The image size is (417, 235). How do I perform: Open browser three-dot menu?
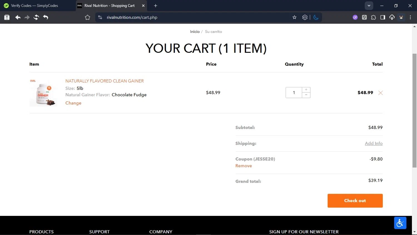[410, 17]
